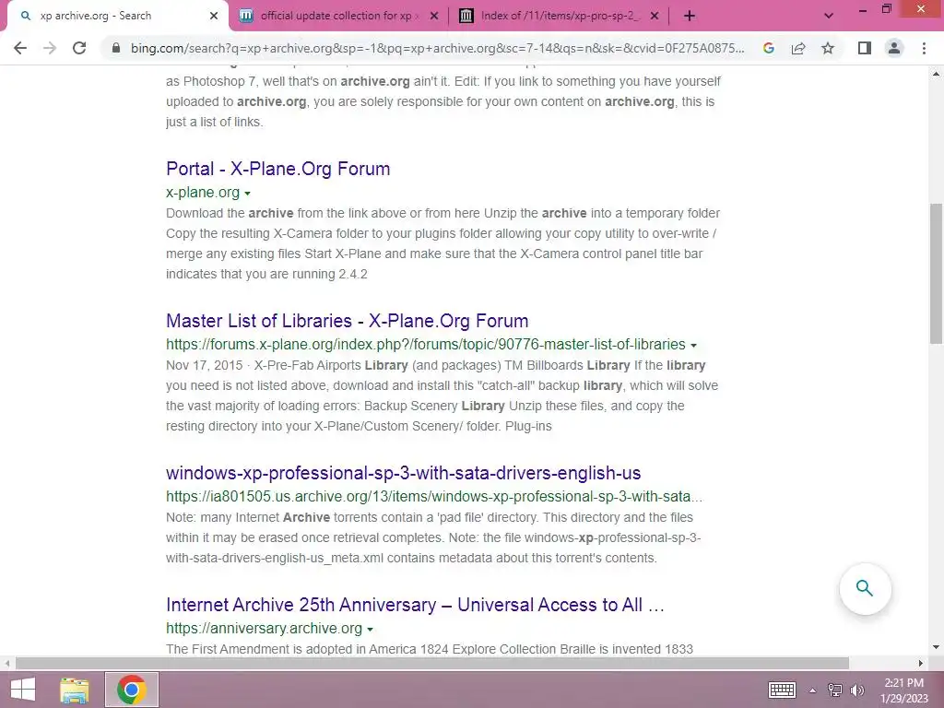Image resolution: width=944 pixels, height=708 pixels.
Task: Open the taskbar clock showing 2:21 PM
Action: point(903,690)
